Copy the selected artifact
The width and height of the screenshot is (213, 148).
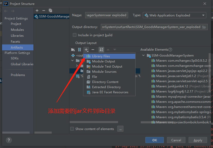[x=50, y=11]
